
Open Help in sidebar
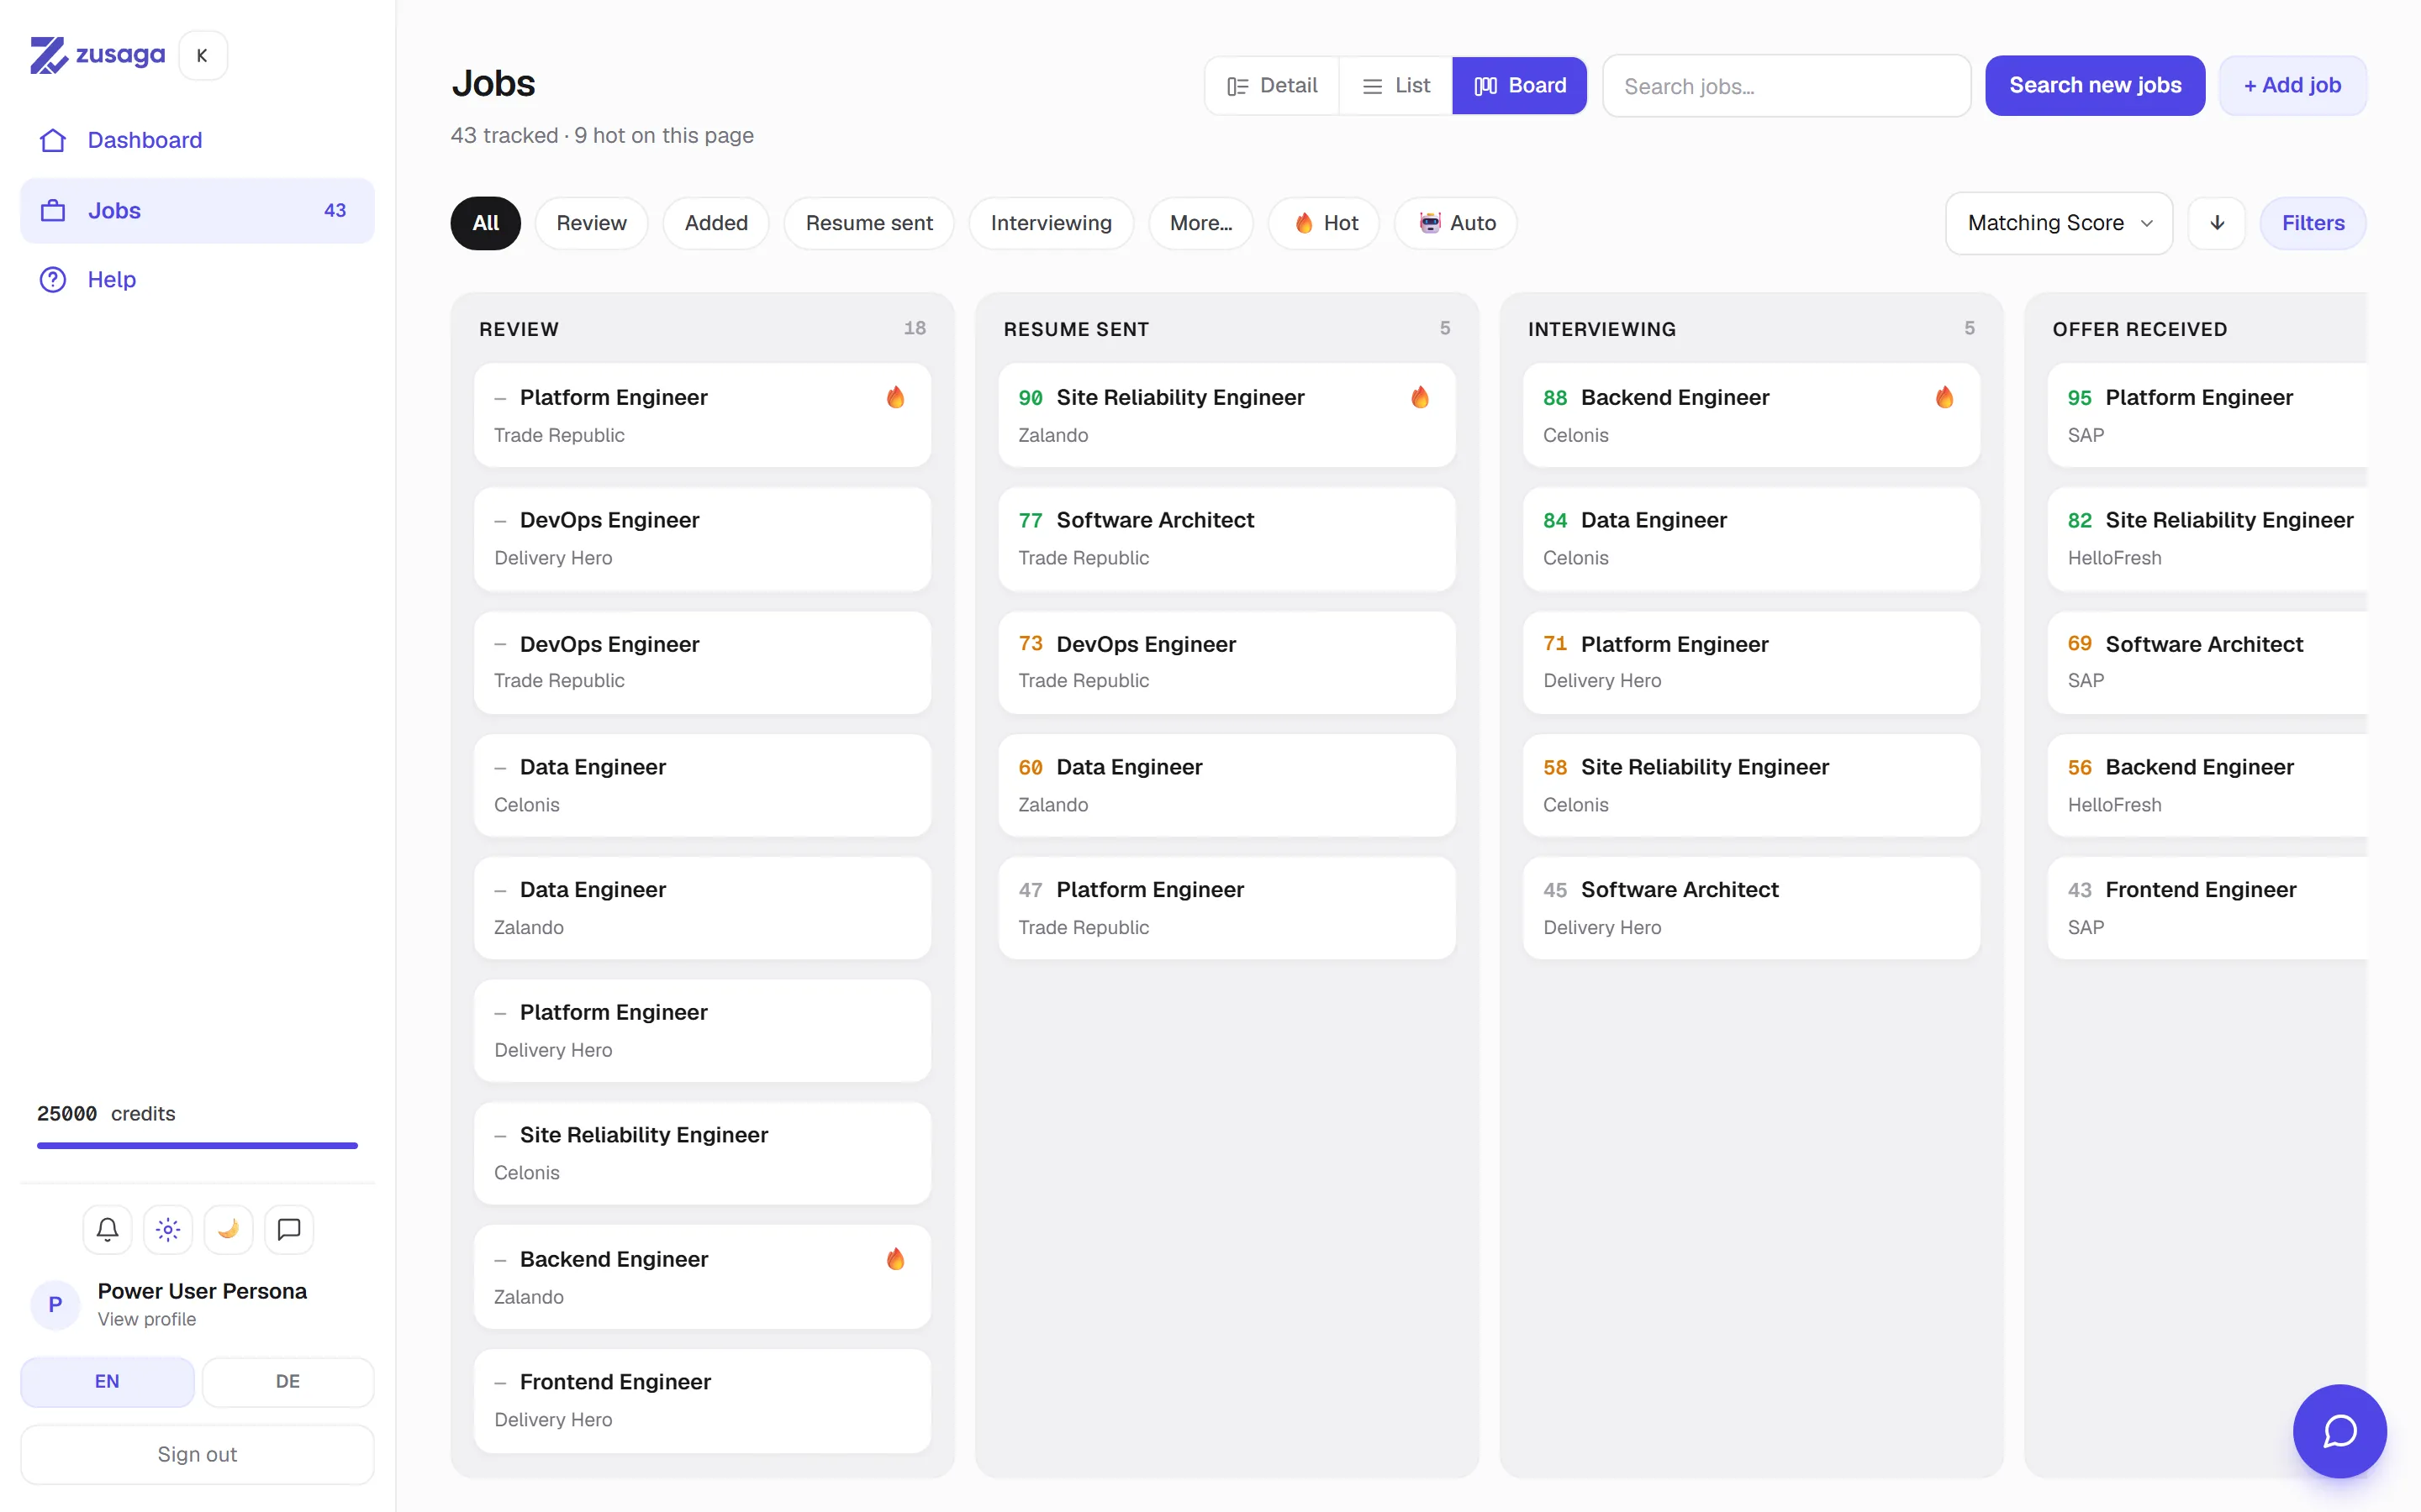[197, 279]
